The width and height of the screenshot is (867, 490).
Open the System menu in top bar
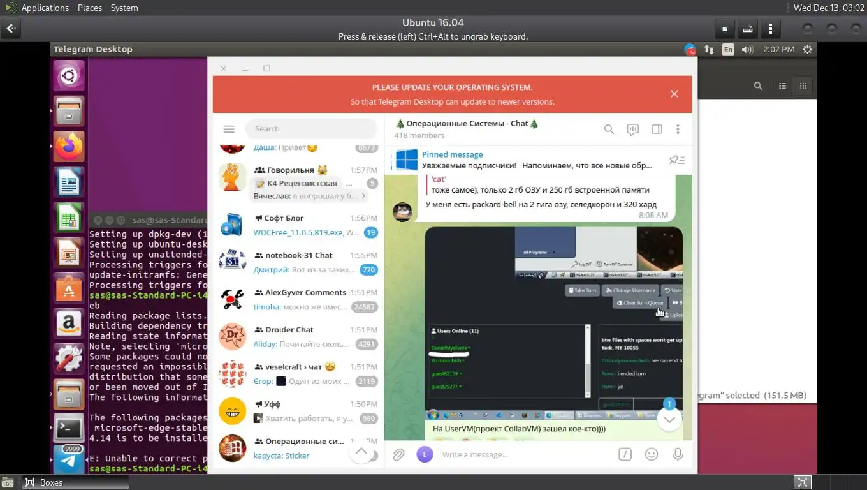click(x=124, y=8)
